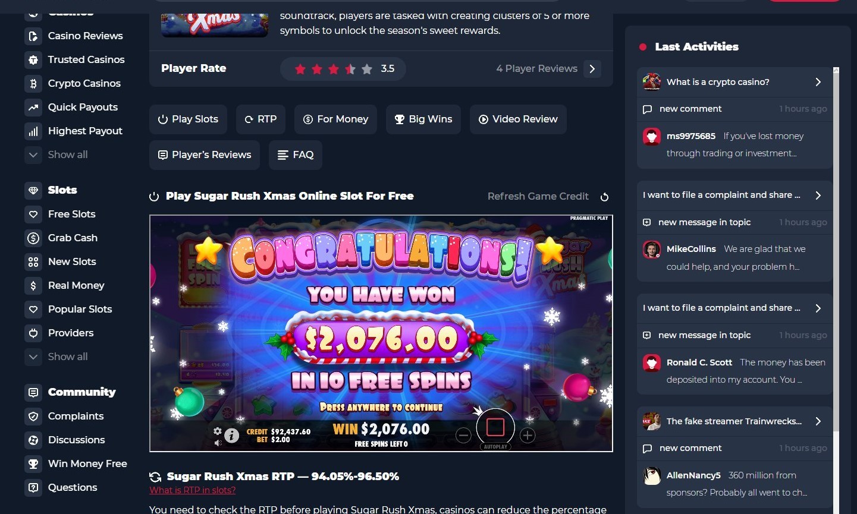Image resolution: width=857 pixels, height=514 pixels.
Task: Click Refresh Game Credit reload icon
Action: [x=604, y=197]
